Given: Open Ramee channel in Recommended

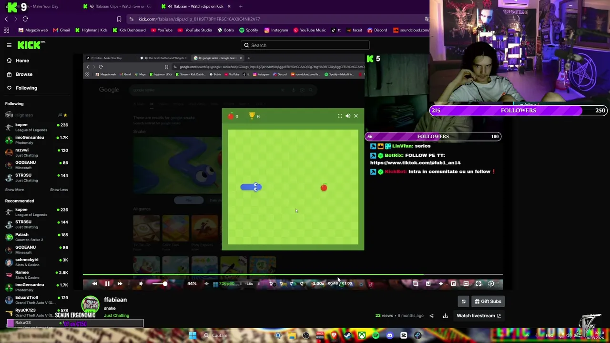Looking at the screenshot, I should point(36,275).
